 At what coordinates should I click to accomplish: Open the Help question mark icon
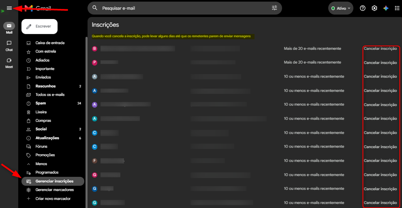(363, 8)
